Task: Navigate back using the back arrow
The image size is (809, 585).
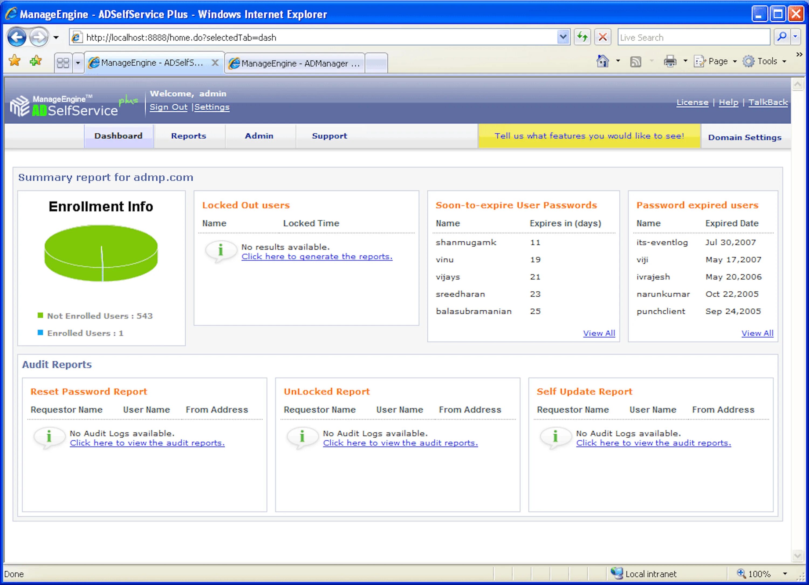Action: (17, 37)
